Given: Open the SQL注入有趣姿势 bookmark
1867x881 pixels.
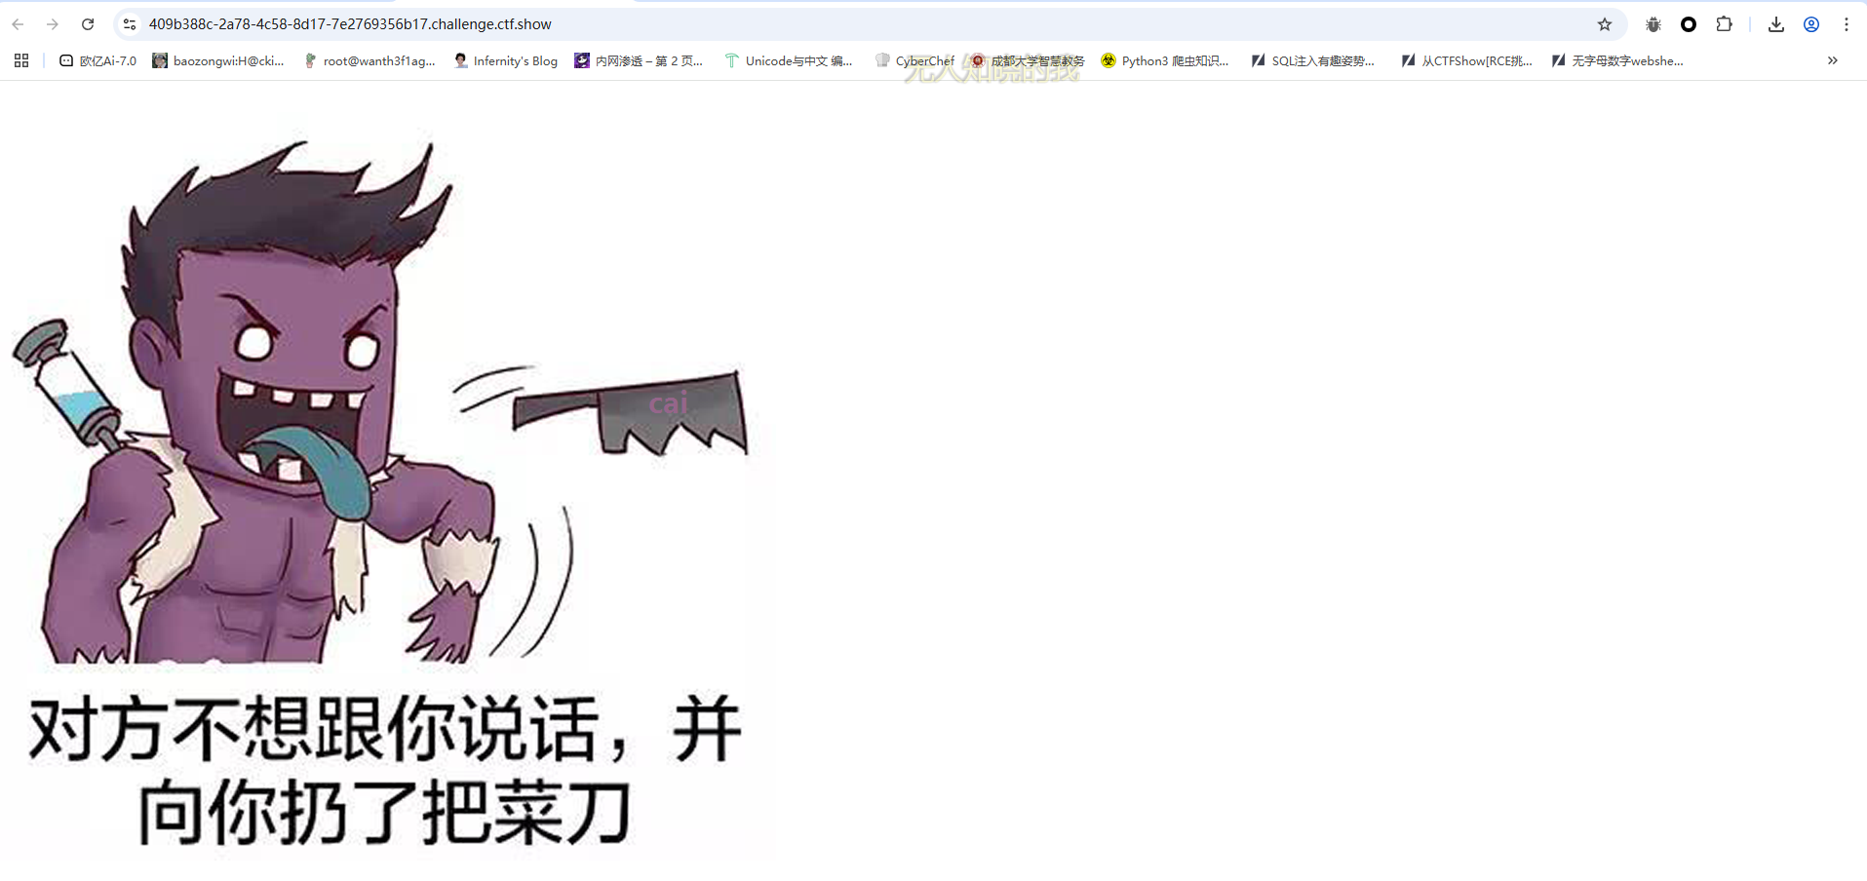Looking at the screenshot, I should 1313,60.
